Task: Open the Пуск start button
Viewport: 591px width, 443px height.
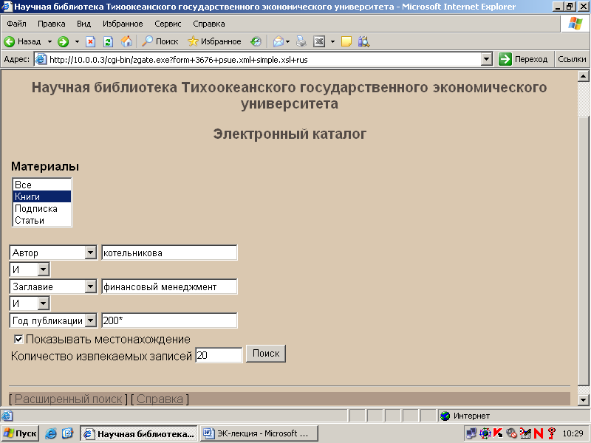Action: [21, 433]
